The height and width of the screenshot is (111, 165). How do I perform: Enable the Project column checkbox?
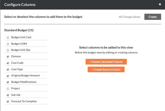pos(8,89)
